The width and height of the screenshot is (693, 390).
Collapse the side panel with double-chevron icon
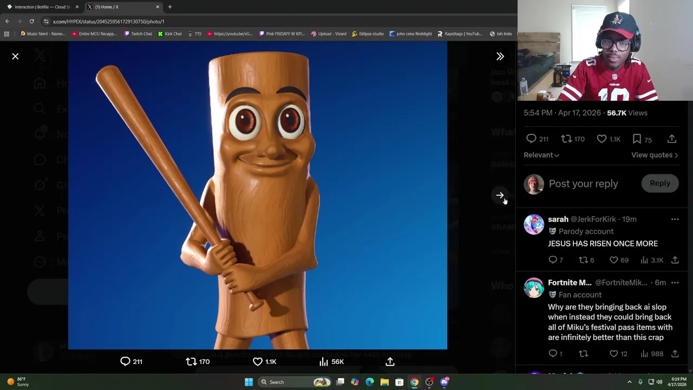point(500,56)
